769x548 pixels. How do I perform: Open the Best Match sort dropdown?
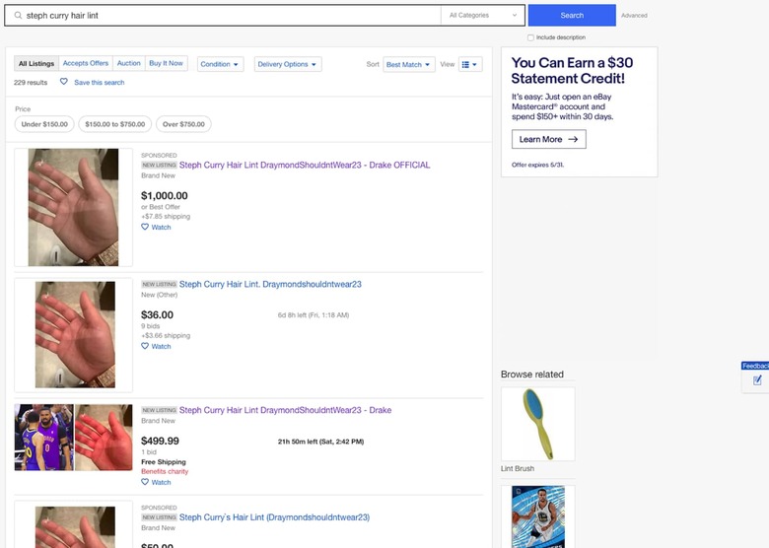click(408, 64)
